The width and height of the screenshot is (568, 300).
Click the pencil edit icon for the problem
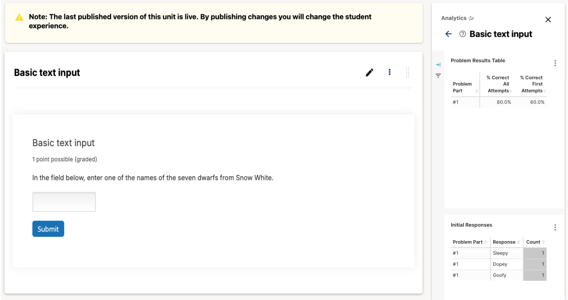[370, 73]
